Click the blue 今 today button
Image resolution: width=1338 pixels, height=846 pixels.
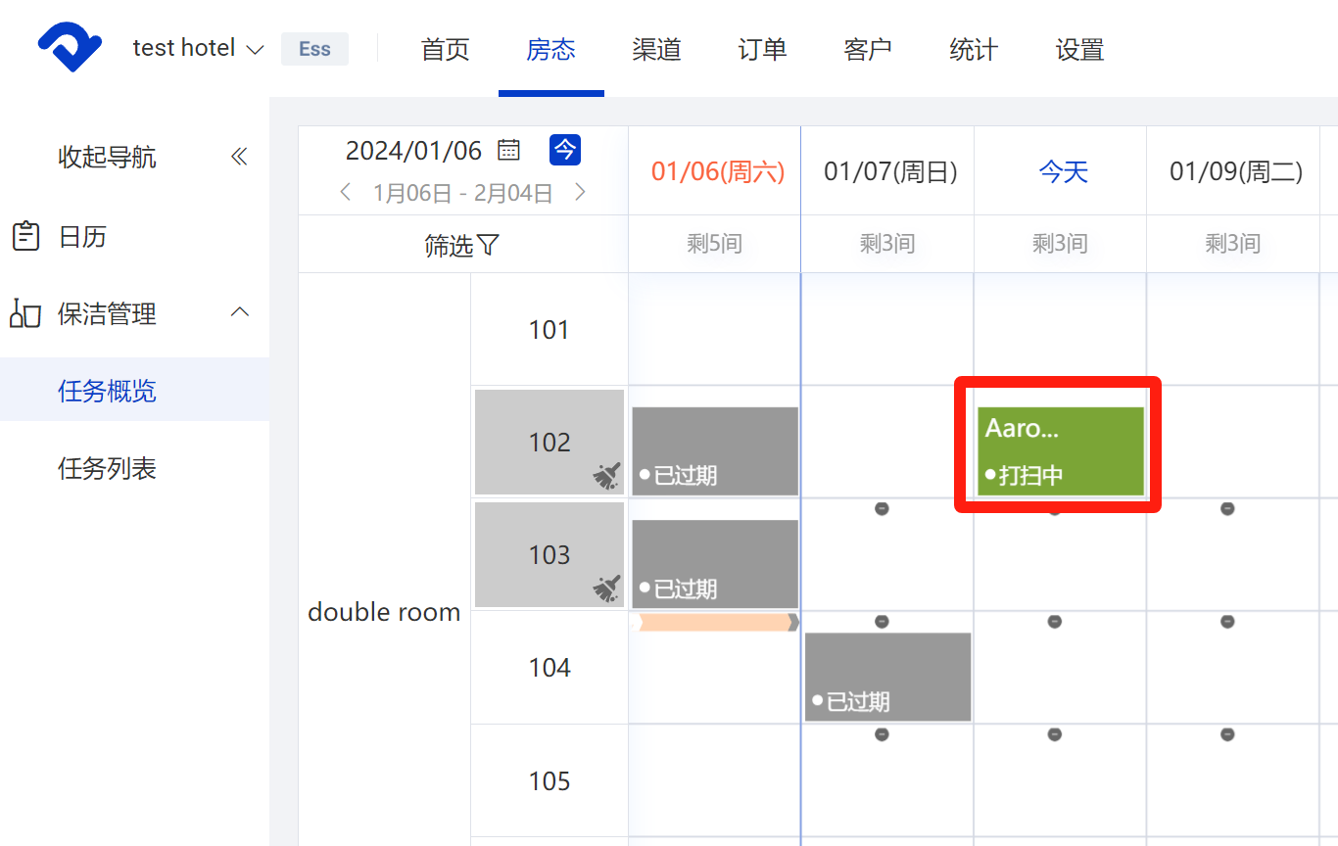(x=565, y=150)
